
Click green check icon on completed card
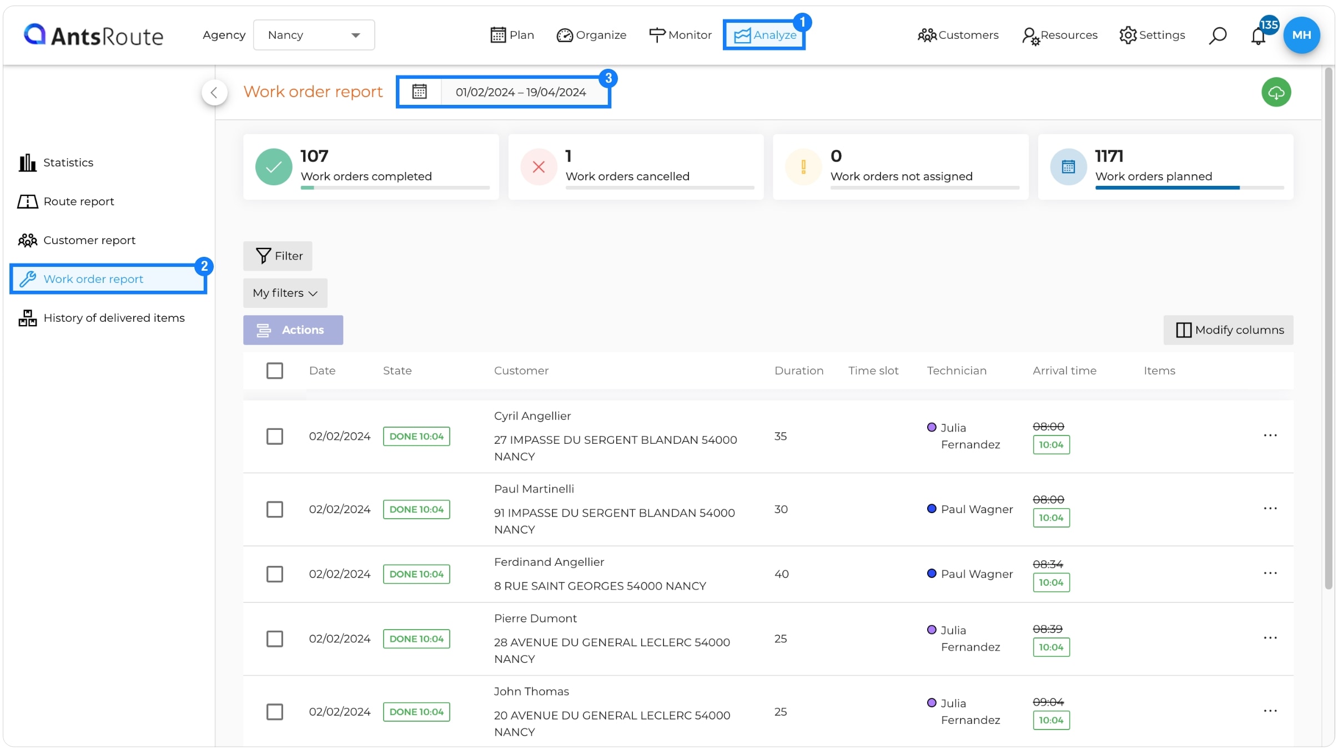(274, 167)
